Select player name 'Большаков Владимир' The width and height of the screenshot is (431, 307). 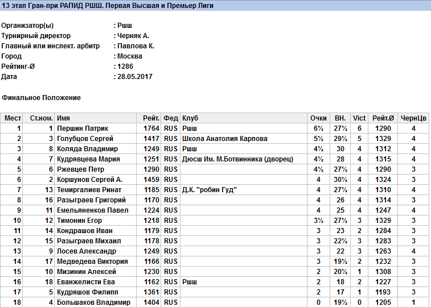[93, 302]
